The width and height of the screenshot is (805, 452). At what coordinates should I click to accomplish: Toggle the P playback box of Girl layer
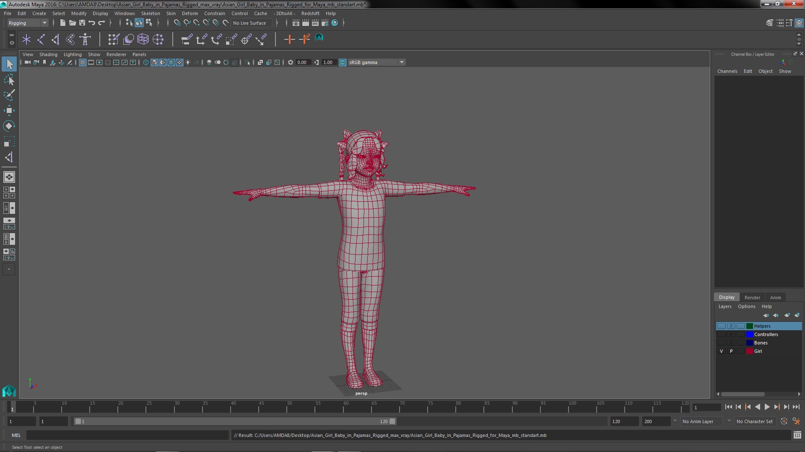[731, 351]
